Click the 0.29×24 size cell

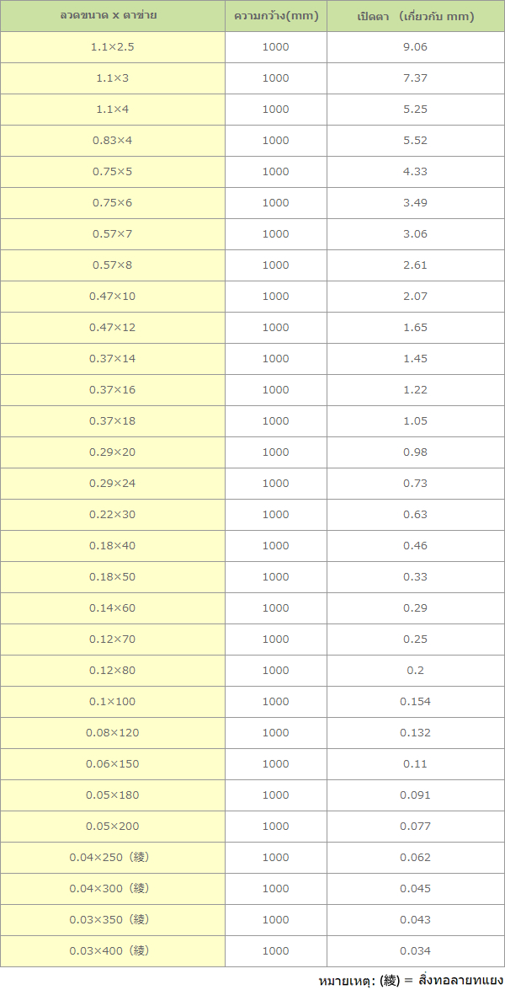(112, 484)
